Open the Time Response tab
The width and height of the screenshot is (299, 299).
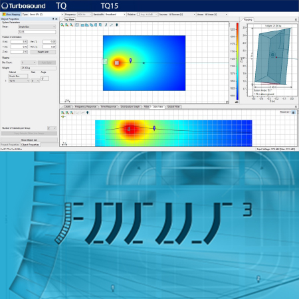coord(108,107)
